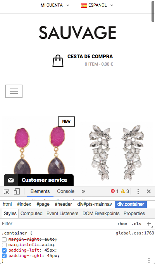Open the ESPAÑOL language dropdown
The image size is (155, 264).
pyautogui.click(x=97, y=5)
